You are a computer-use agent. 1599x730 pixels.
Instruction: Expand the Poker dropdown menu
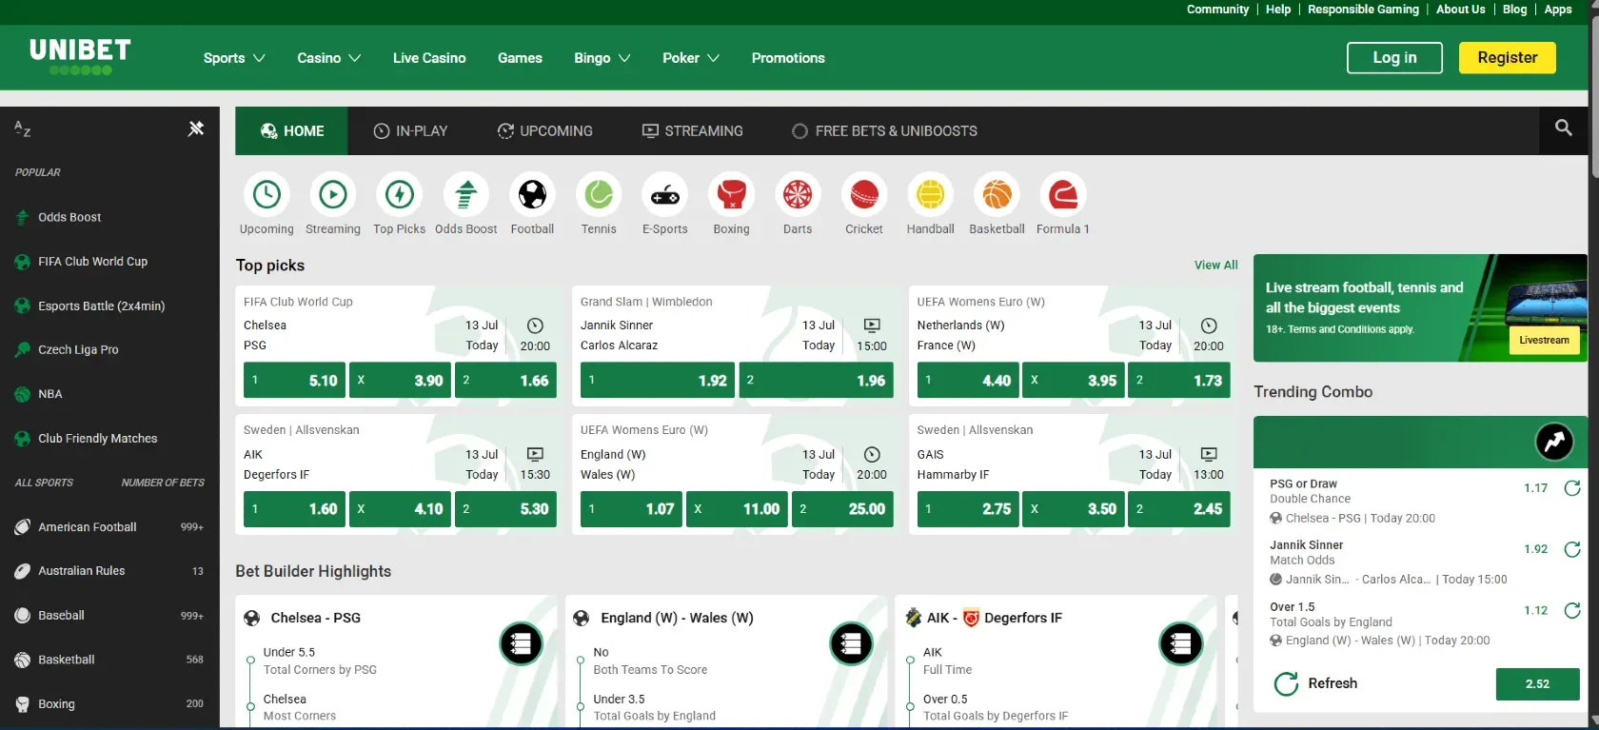(691, 58)
